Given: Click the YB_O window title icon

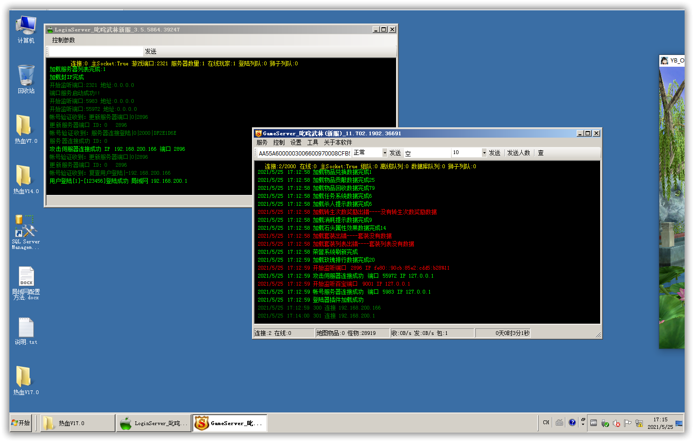Looking at the screenshot, I should pyautogui.click(x=664, y=61).
